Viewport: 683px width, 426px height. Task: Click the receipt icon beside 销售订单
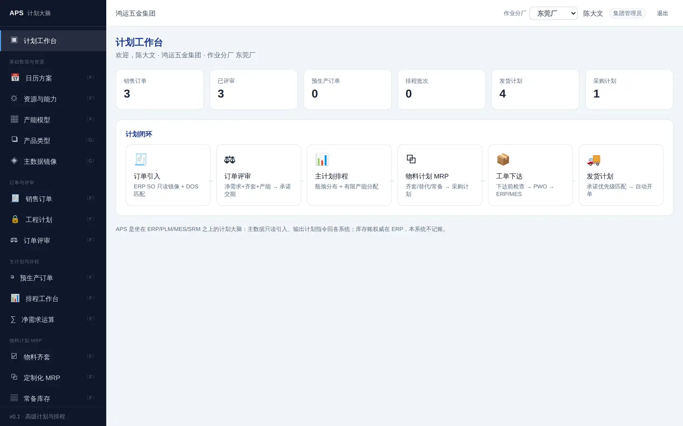(15, 198)
